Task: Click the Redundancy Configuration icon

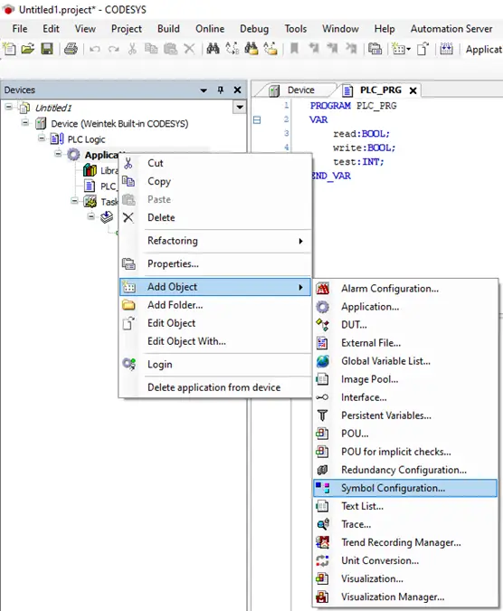Action: point(322,470)
